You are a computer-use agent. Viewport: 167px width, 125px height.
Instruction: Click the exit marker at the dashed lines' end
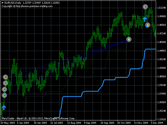pos(129,39)
